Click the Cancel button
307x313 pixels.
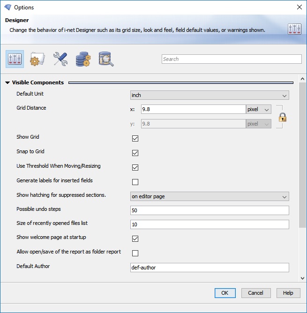[x=256, y=293]
